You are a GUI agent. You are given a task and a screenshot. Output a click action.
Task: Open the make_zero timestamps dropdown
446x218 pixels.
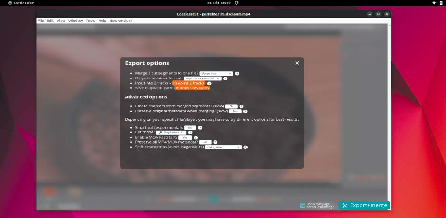pos(223,148)
